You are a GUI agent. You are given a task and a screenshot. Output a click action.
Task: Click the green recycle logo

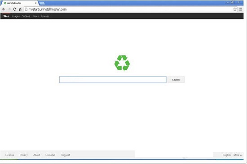[122, 63]
